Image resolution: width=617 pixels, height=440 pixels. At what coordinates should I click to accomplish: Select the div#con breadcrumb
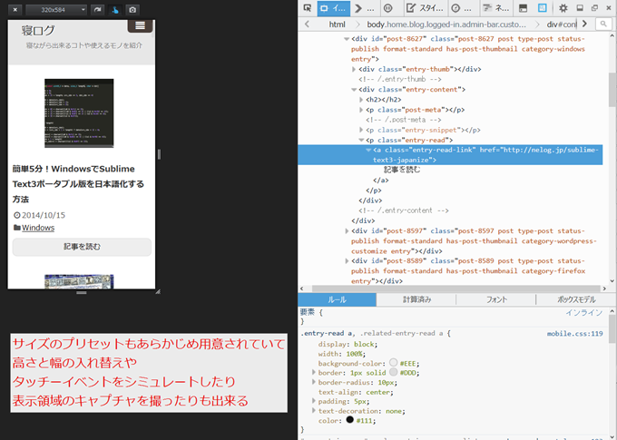pos(561,24)
